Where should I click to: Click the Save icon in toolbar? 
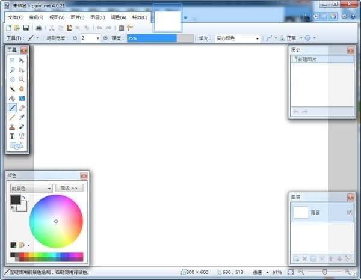pos(26,28)
